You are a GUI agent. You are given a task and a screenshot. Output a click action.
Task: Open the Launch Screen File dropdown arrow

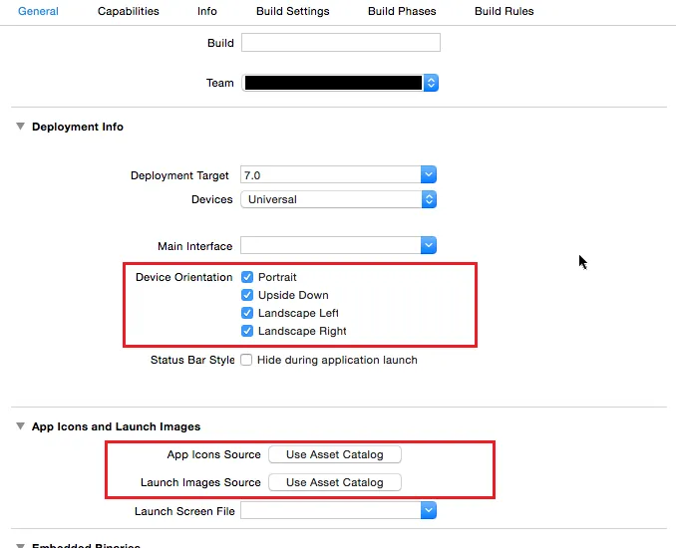(x=429, y=510)
